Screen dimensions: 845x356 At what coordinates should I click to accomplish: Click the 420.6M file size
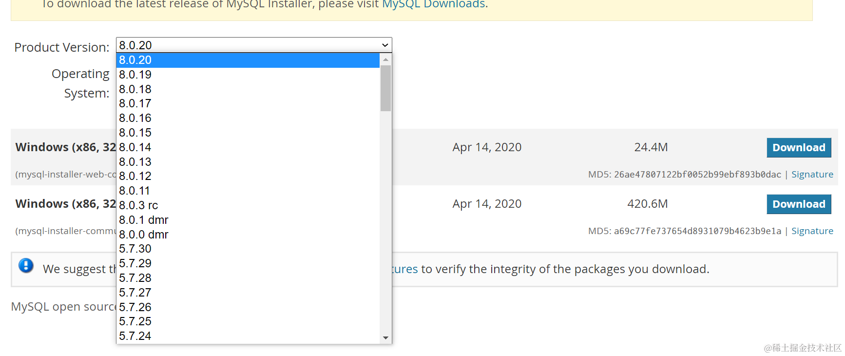[x=647, y=204]
